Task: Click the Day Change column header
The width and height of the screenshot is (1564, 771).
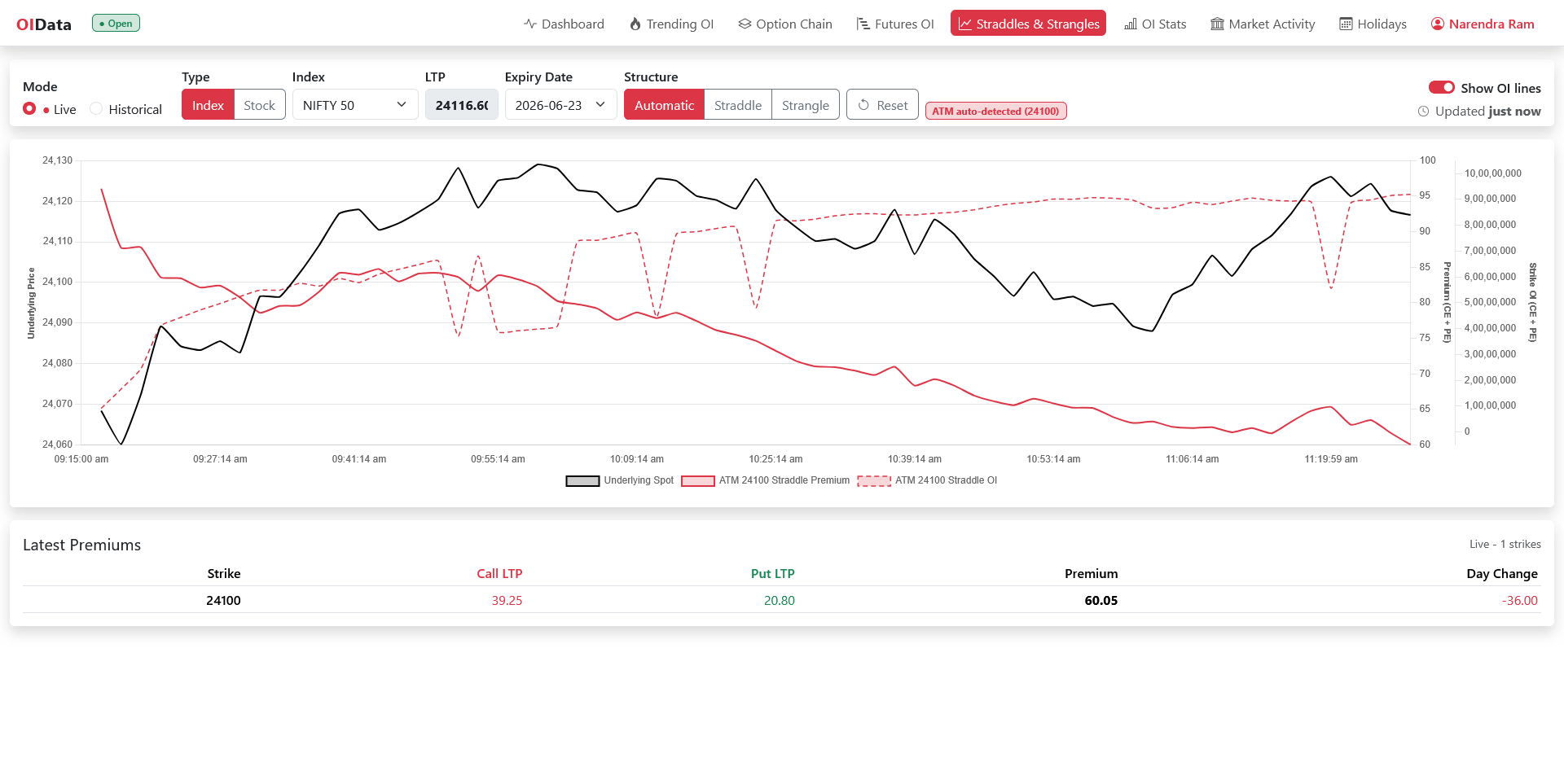Action: (x=1502, y=574)
